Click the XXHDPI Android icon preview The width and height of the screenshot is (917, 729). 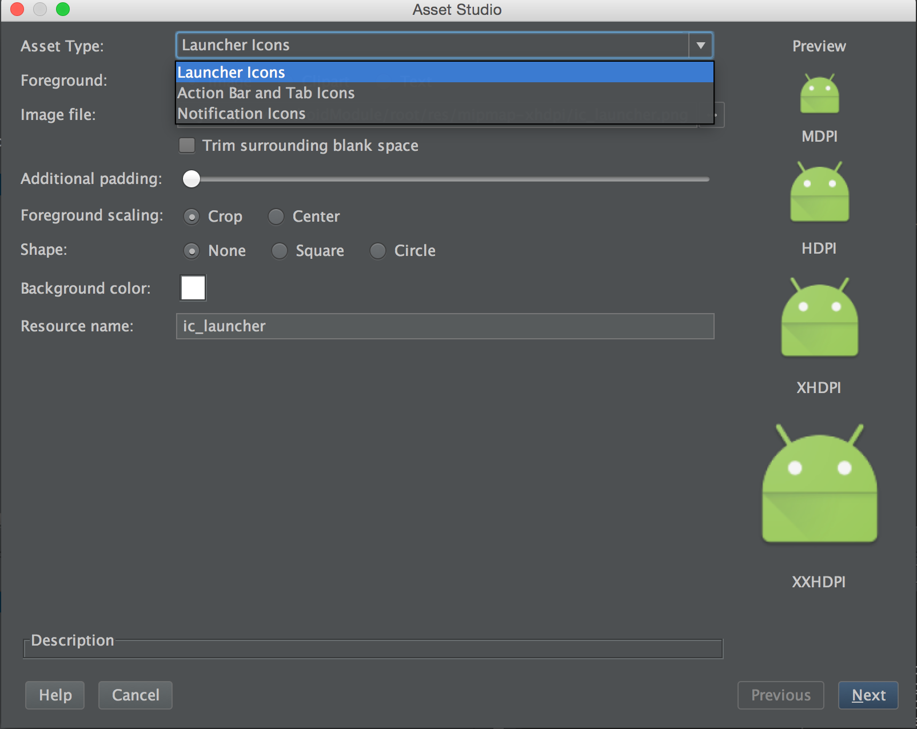coord(819,483)
